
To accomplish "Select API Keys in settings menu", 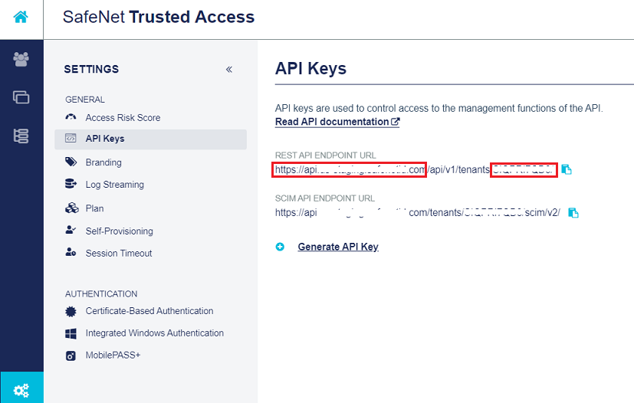I will [x=105, y=139].
